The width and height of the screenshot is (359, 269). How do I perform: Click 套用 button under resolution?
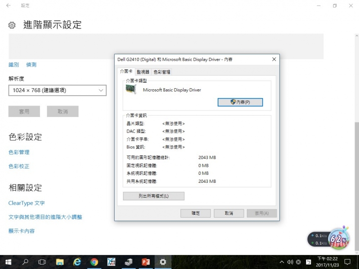click(x=24, y=112)
